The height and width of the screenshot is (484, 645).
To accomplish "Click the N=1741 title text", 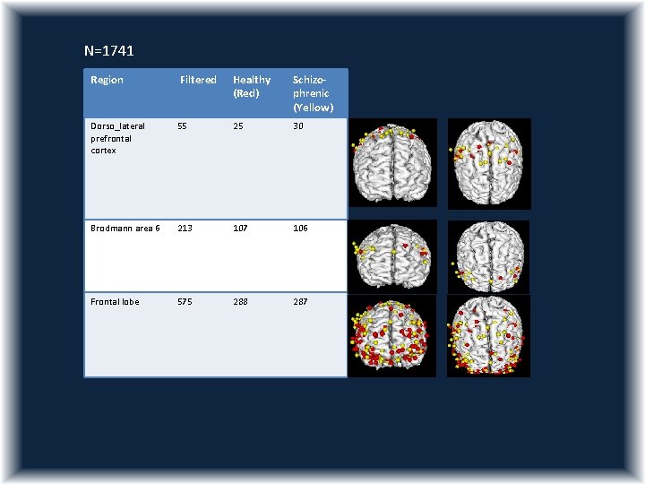I will pyautogui.click(x=109, y=50).
